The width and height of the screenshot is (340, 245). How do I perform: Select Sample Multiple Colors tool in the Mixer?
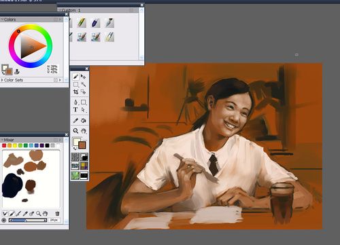(32, 213)
